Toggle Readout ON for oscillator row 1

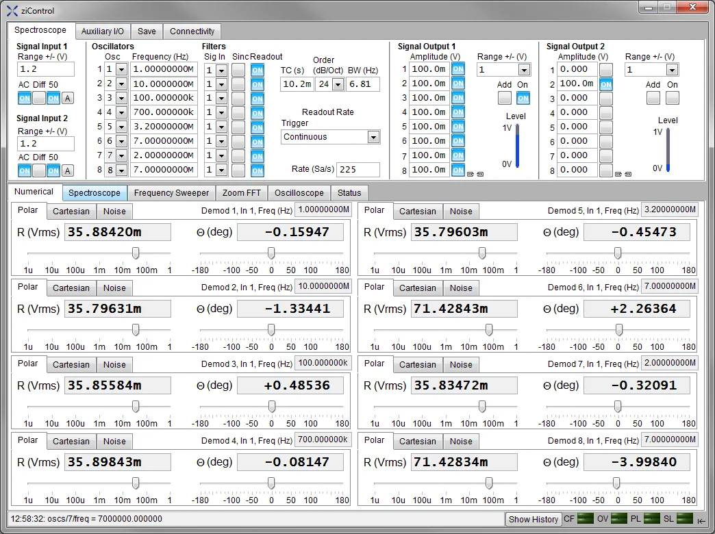click(x=258, y=70)
